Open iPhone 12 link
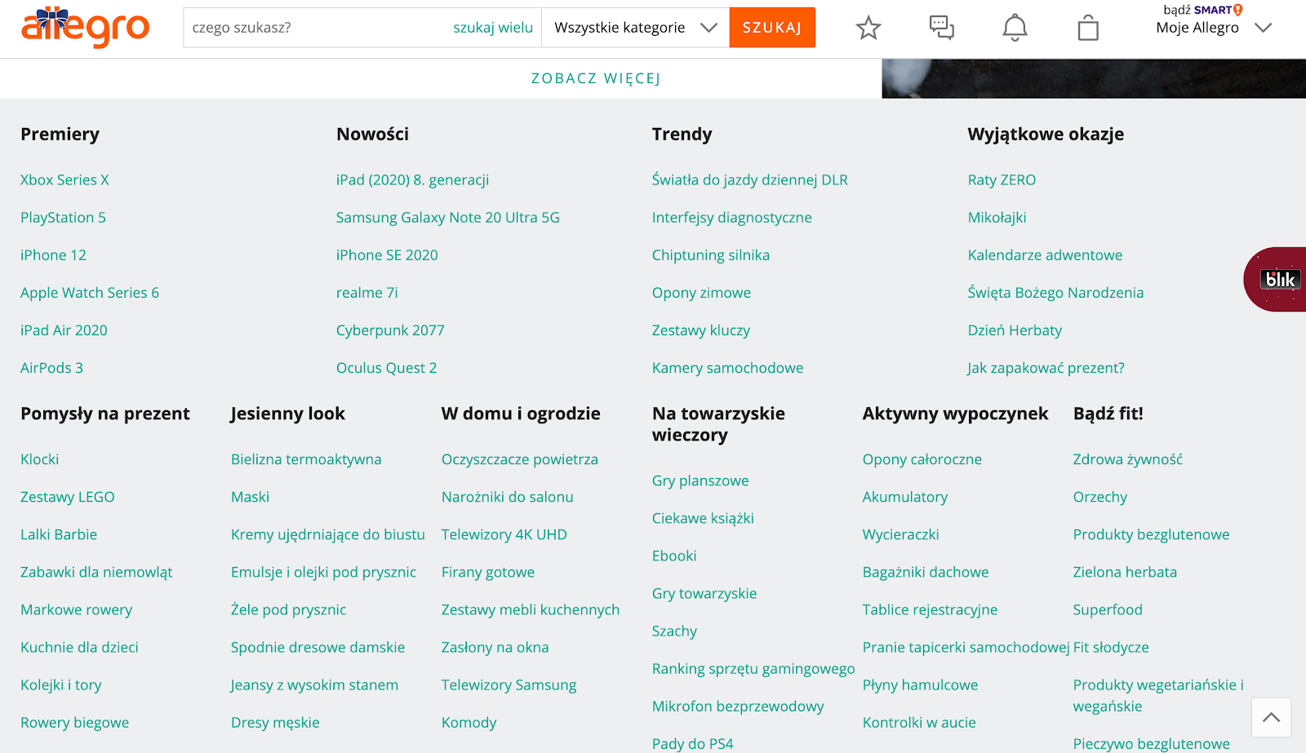This screenshot has width=1306, height=753. (53, 255)
